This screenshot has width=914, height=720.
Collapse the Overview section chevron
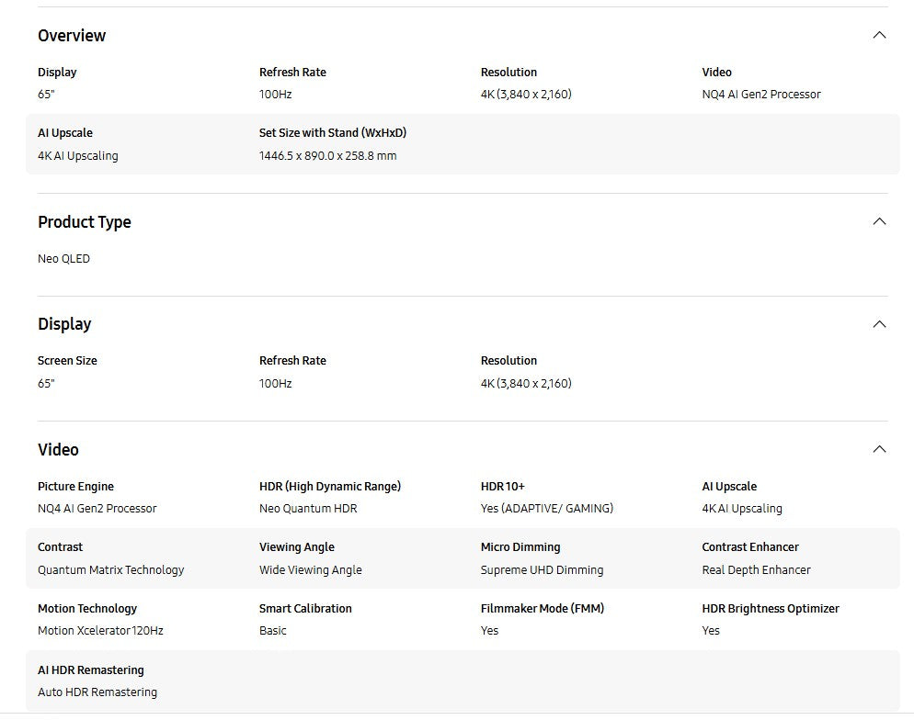(x=879, y=35)
